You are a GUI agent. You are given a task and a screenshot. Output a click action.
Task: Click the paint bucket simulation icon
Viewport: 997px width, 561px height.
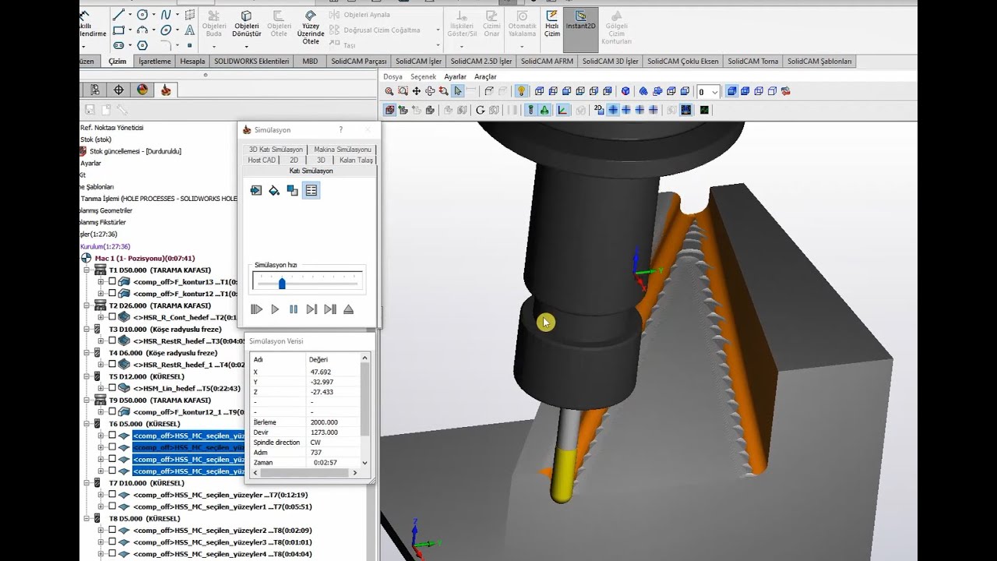[x=274, y=190]
